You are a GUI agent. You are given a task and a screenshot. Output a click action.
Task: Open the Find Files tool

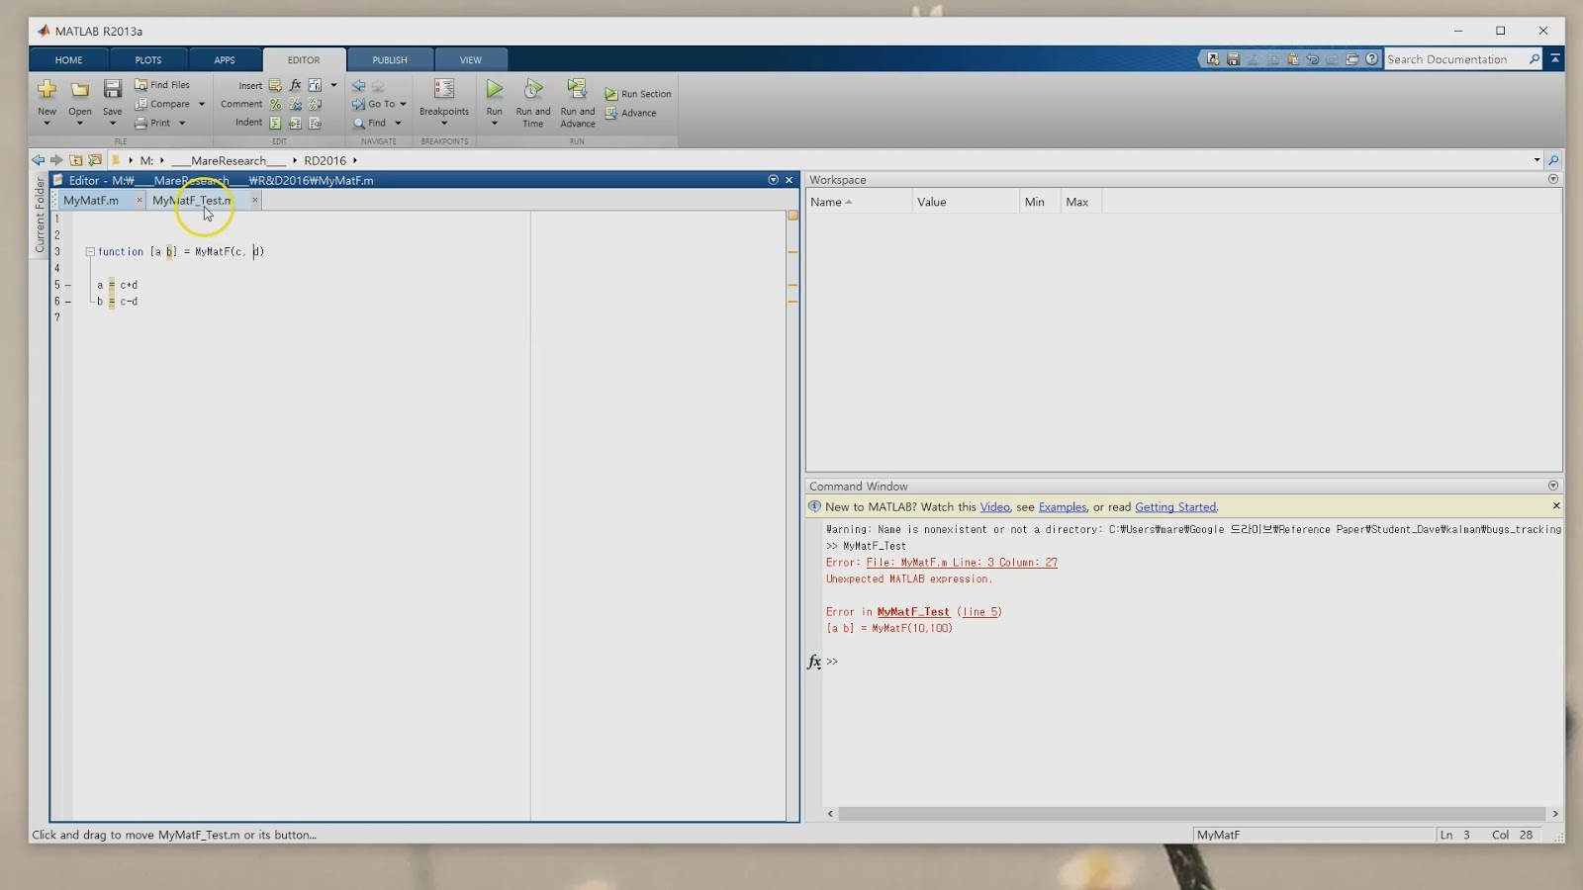tap(162, 85)
